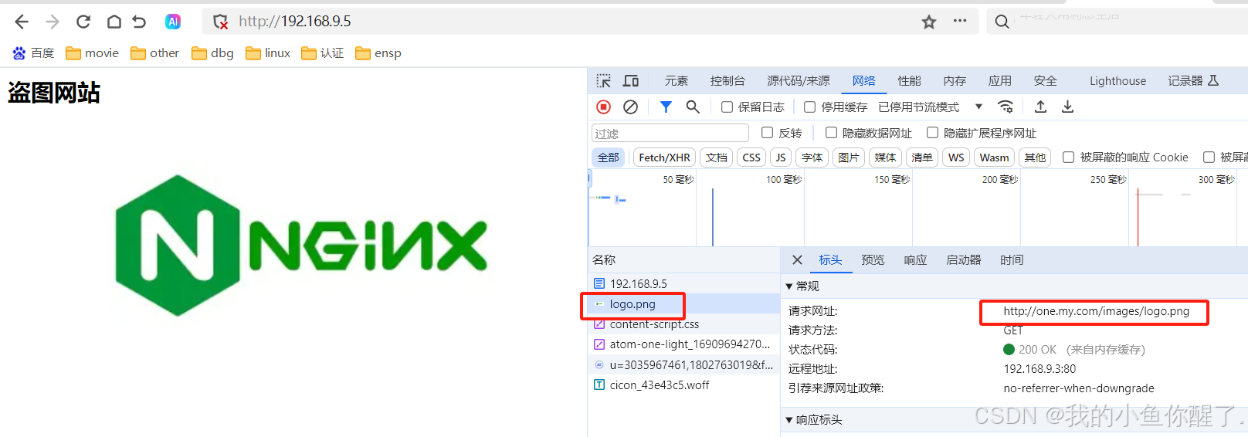Viewport: 1248px width, 437px height.
Task: Go forward with the browser forward arrow
Action: click(53, 22)
